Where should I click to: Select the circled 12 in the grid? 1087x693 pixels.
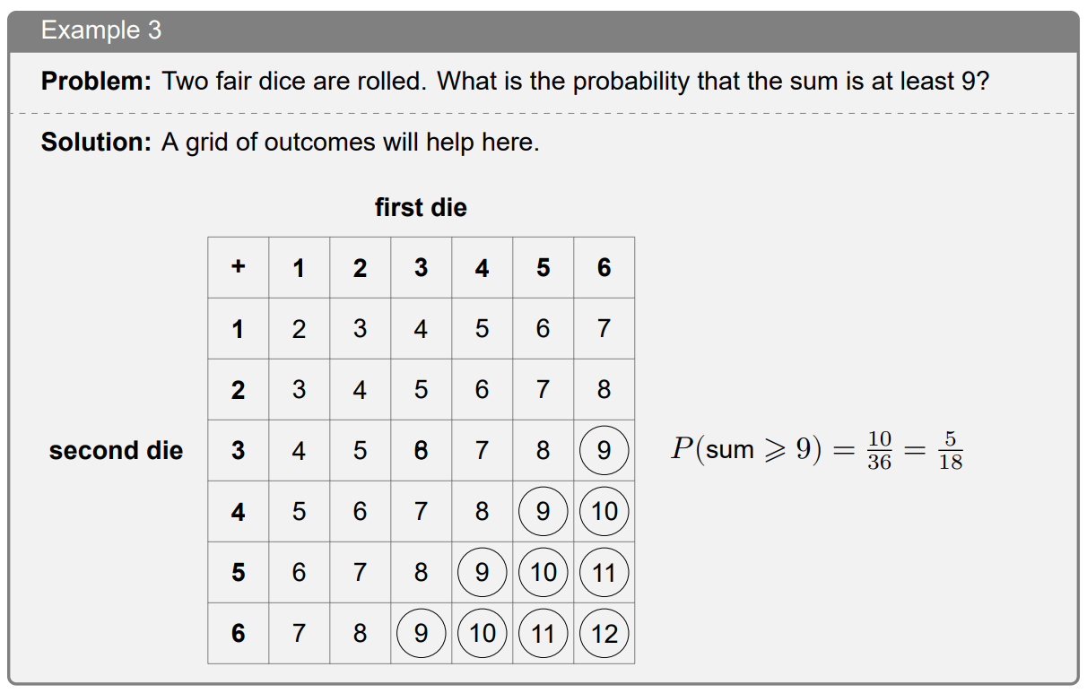click(x=604, y=634)
